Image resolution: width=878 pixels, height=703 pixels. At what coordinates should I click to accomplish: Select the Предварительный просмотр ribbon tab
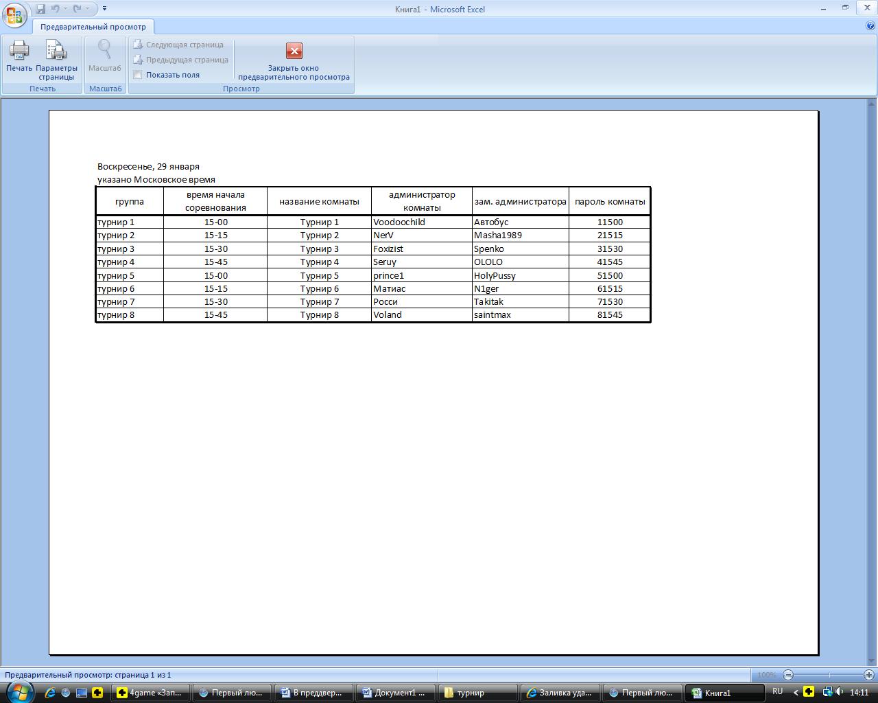click(93, 27)
